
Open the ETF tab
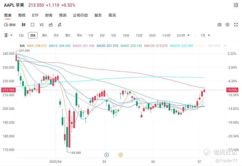[35, 15]
